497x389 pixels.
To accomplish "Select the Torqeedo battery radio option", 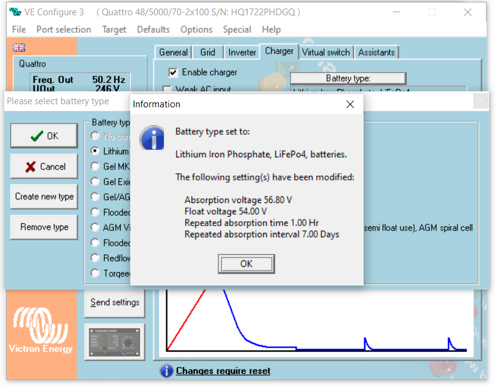I will click(95, 273).
